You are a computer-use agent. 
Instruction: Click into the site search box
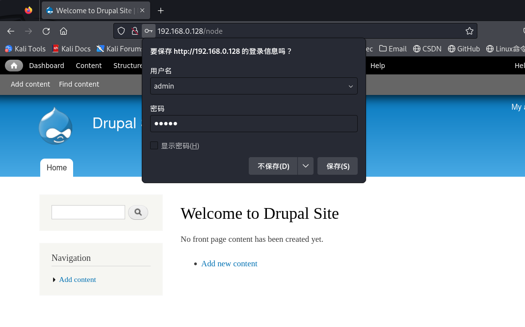pos(88,212)
